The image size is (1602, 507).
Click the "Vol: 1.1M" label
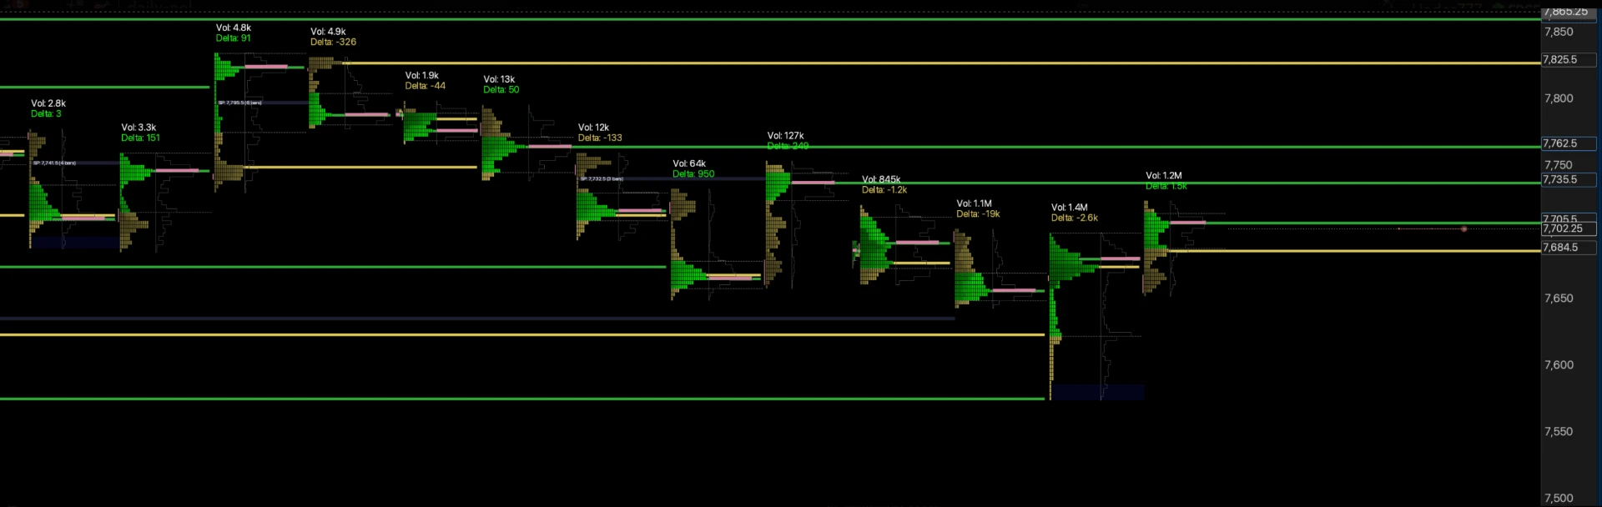(x=974, y=204)
